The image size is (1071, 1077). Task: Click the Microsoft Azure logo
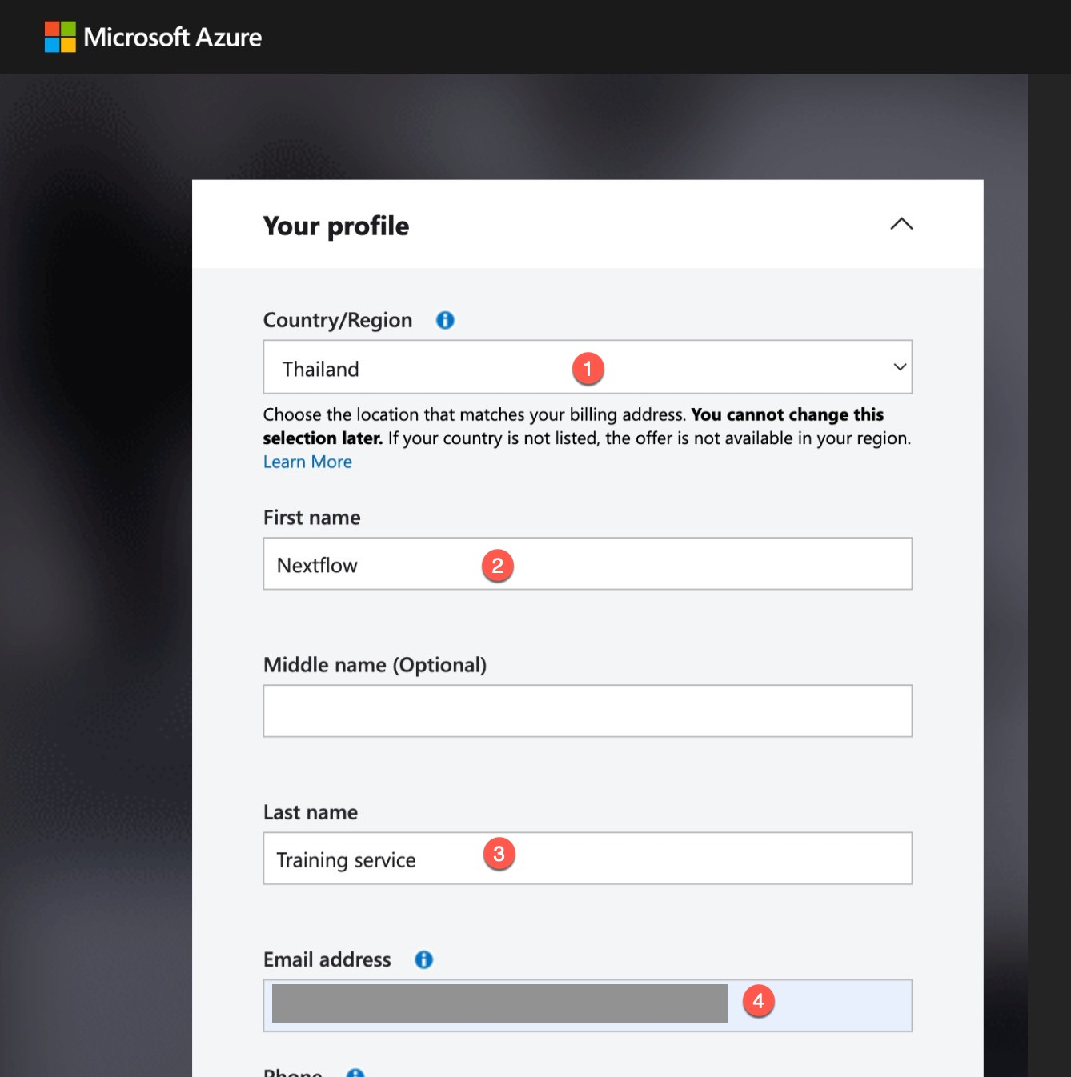point(60,37)
